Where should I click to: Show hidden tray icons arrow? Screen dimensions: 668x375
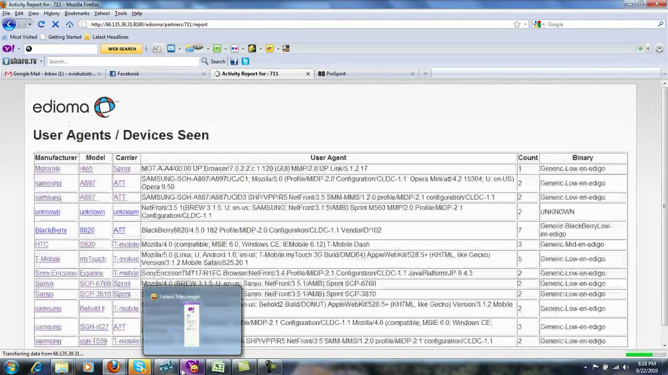(585, 367)
